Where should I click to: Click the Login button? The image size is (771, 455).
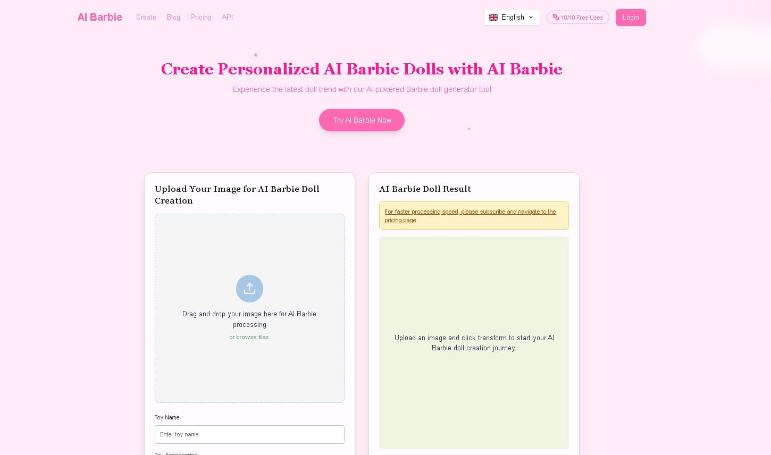pos(631,17)
